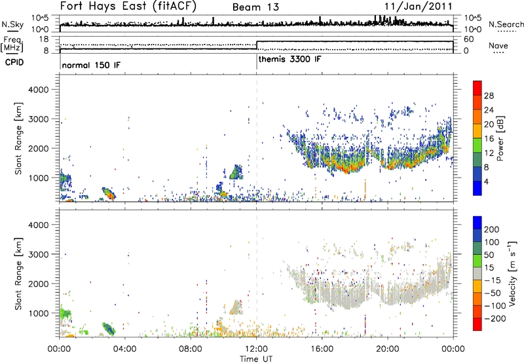524x363 pixels.
Task: Click the blue bottom of the Power color bar
Action: (477, 188)
